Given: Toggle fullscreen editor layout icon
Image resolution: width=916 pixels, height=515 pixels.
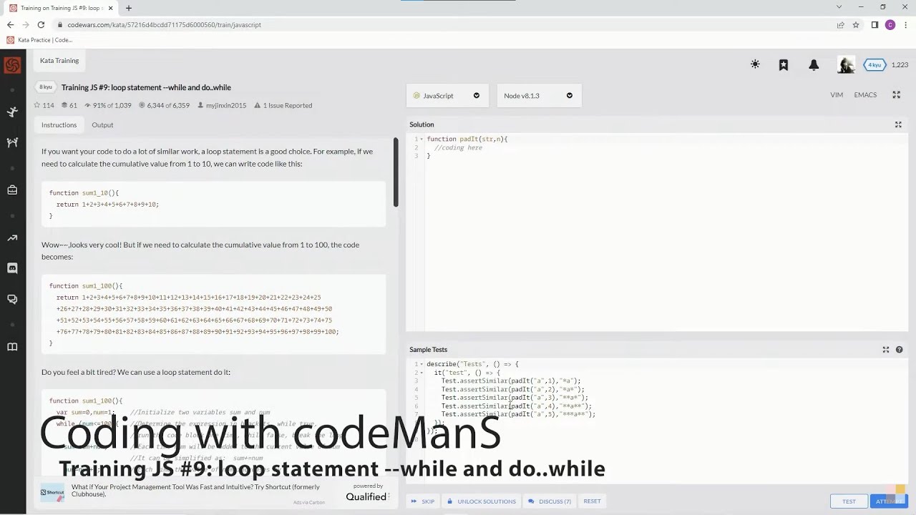Looking at the screenshot, I should 896,95.
